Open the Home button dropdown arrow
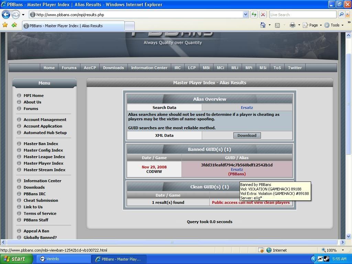Viewport: 352px width, 264px height. click(269, 25)
